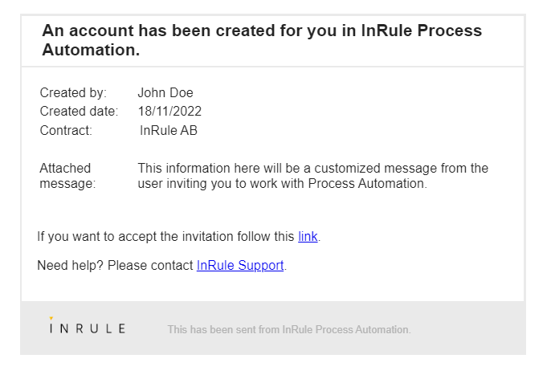The height and width of the screenshot is (375, 551).
Task: Click the date value 18/11/2022
Action: pos(169,112)
